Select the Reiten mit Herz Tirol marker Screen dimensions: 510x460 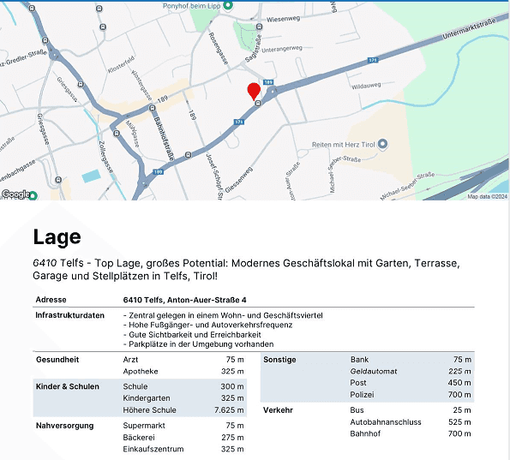(383, 144)
